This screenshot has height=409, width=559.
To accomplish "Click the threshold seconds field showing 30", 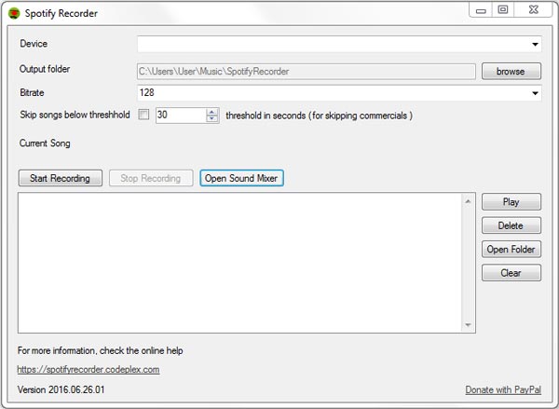I will tap(181, 115).
